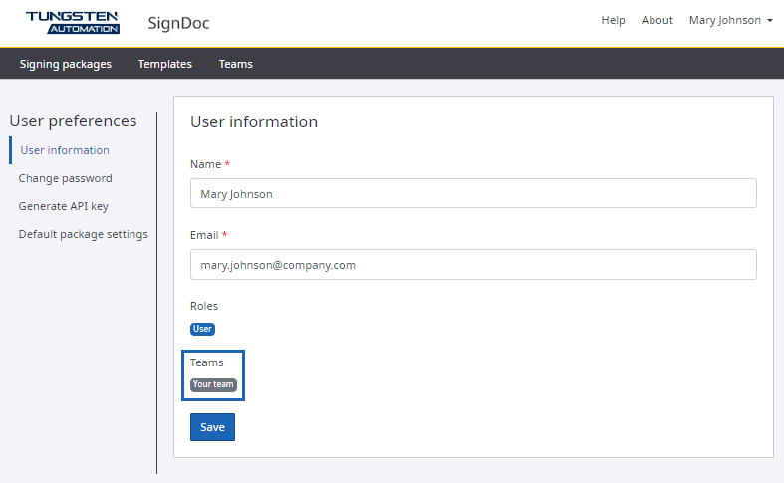Click the User preferences heading
Screen dimensions: 784x483
point(73,121)
